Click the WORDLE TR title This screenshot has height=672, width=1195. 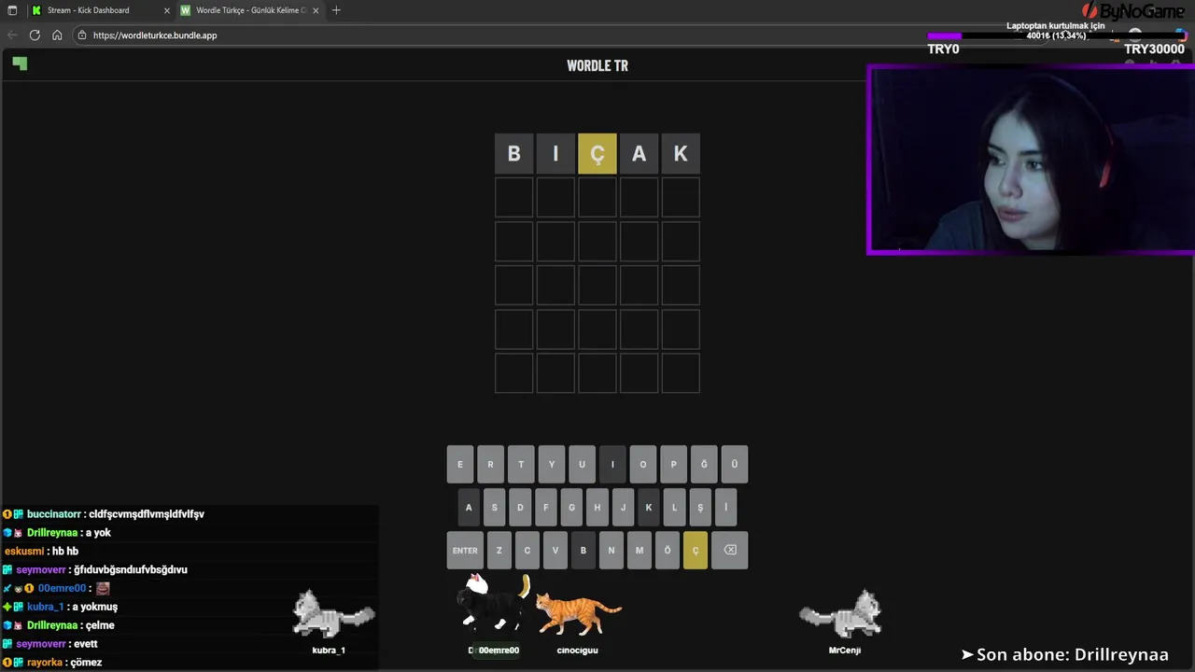(x=597, y=65)
